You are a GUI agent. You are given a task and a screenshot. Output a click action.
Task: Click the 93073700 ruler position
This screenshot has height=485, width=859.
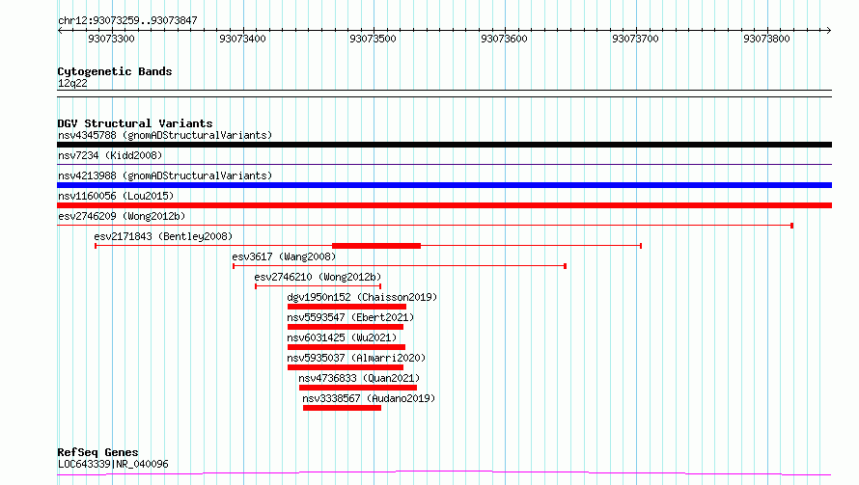point(635,39)
